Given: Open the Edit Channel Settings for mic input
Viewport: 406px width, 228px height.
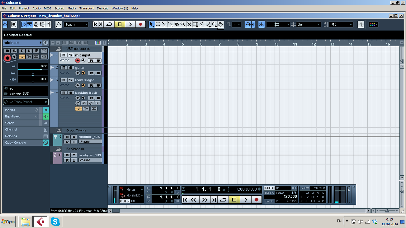Looking at the screenshot, I should pyautogui.click(x=46, y=42).
